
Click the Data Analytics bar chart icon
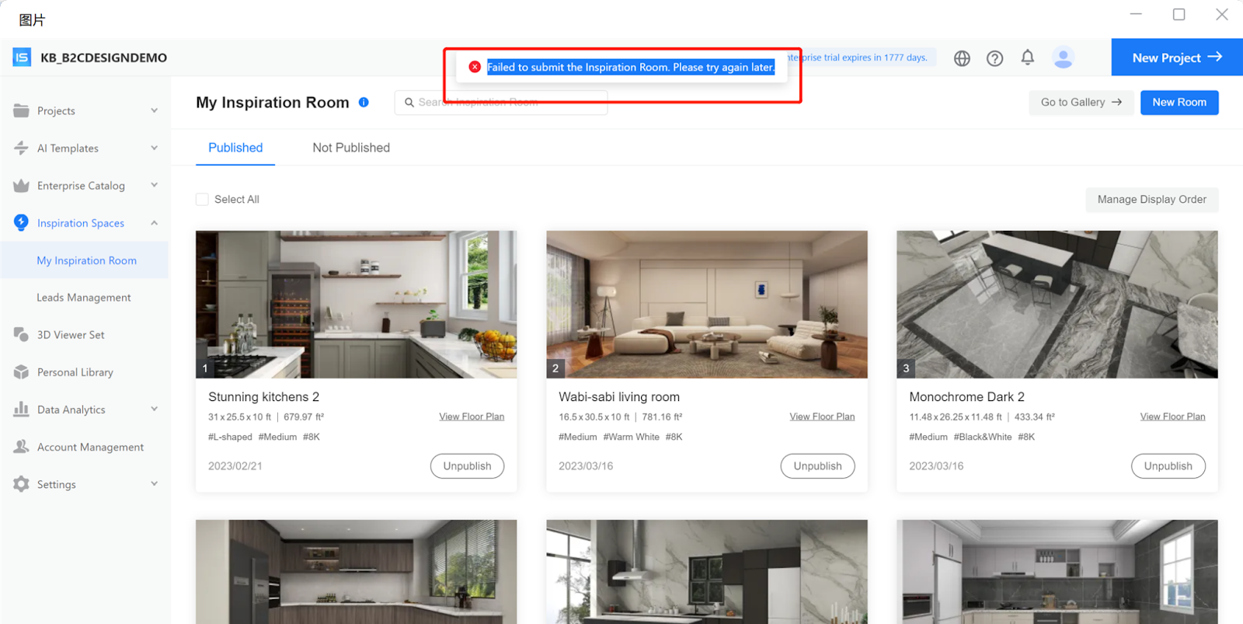click(x=21, y=410)
